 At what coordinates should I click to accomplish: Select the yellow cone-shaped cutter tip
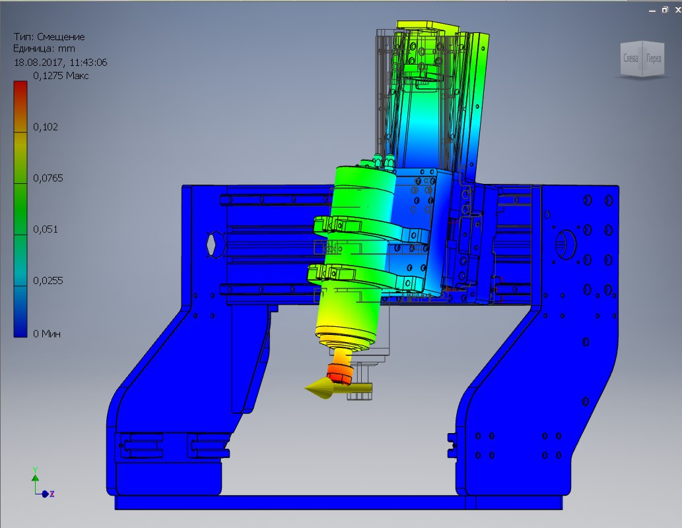pos(320,388)
